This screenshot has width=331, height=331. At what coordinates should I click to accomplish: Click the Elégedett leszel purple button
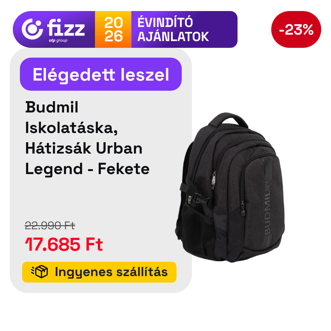[101, 74]
